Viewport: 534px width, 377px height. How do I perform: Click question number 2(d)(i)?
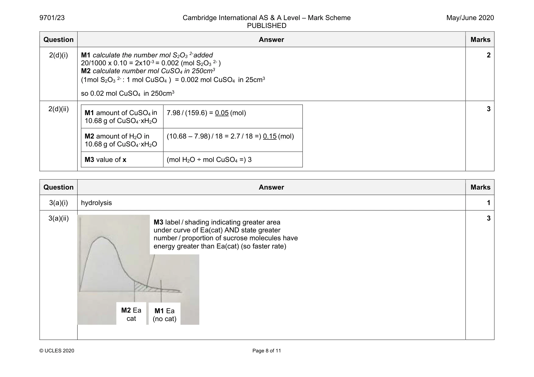[58, 55]
